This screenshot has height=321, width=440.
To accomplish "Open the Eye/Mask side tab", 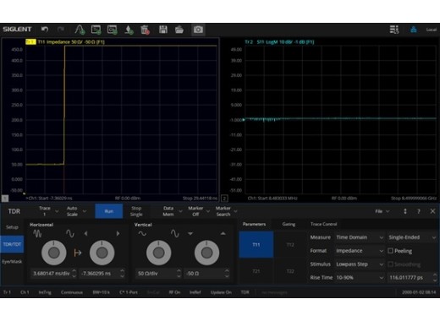I will [12, 262].
